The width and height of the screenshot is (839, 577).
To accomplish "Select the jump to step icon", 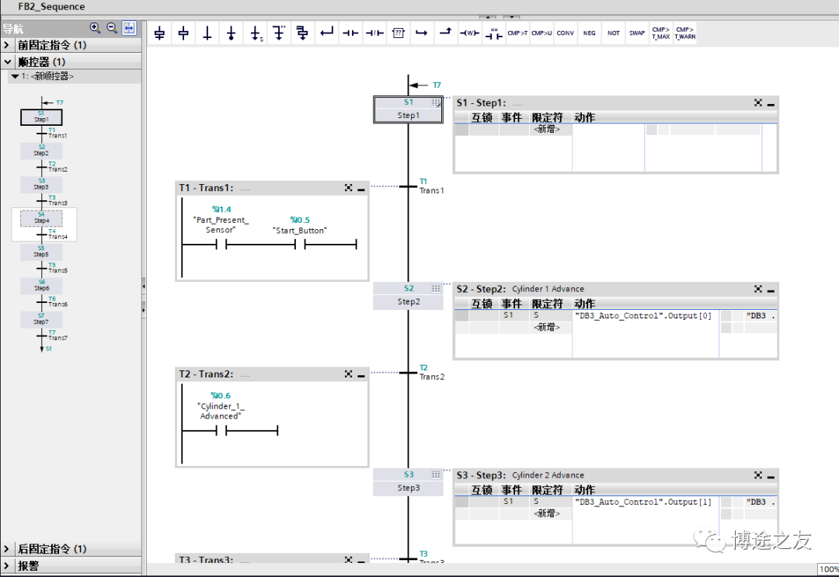I will [256, 33].
